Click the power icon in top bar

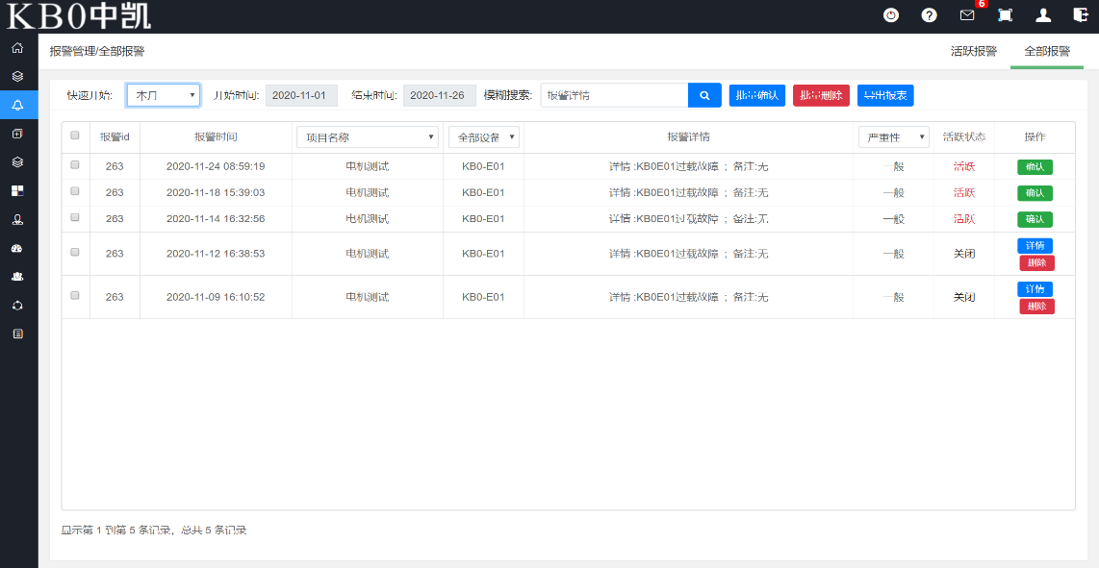[891, 15]
